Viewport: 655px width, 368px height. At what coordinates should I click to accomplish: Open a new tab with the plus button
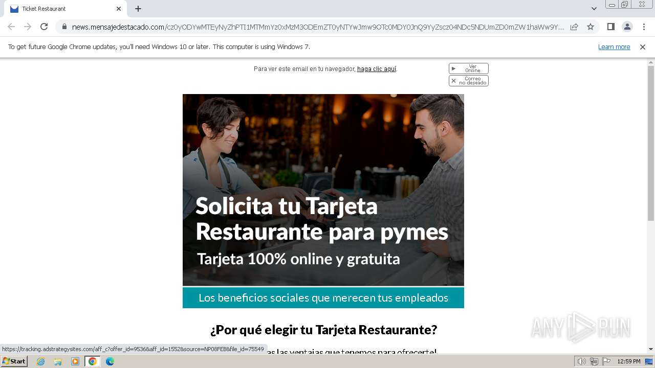pyautogui.click(x=138, y=9)
